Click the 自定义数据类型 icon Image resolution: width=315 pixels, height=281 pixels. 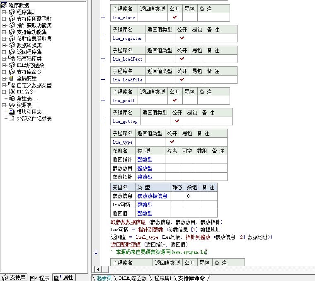(x=12, y=85)
